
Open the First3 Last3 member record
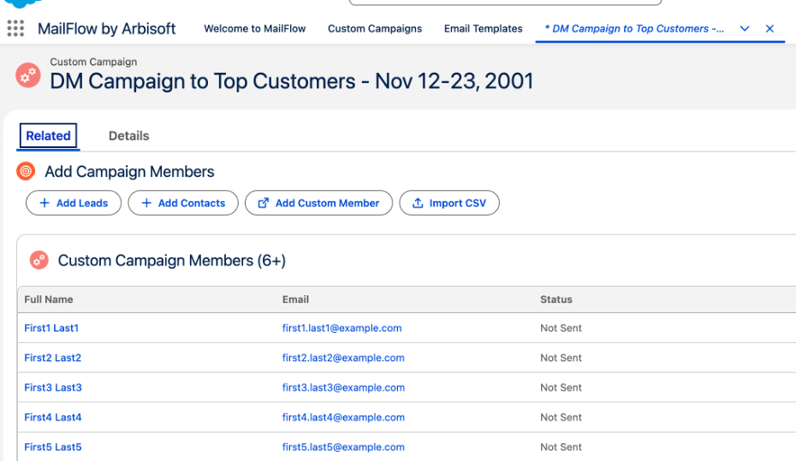pos(53,388)
